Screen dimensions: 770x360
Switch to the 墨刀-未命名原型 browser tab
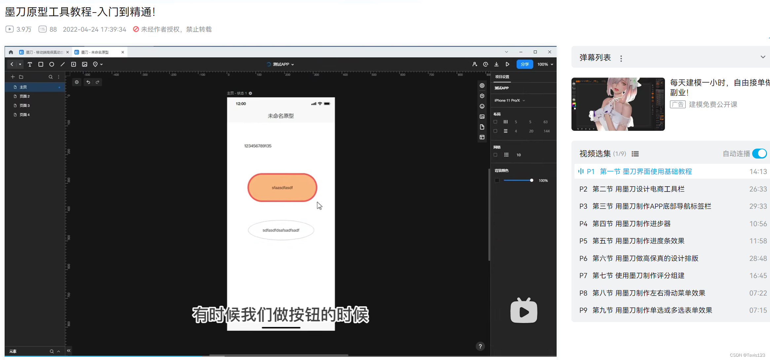point(94,52)
